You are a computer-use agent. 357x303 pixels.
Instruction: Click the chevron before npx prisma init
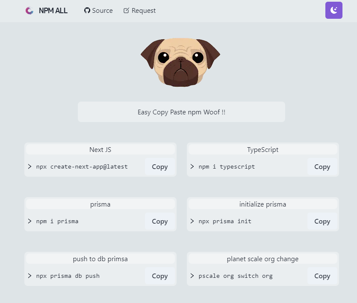tap(192, 221)
